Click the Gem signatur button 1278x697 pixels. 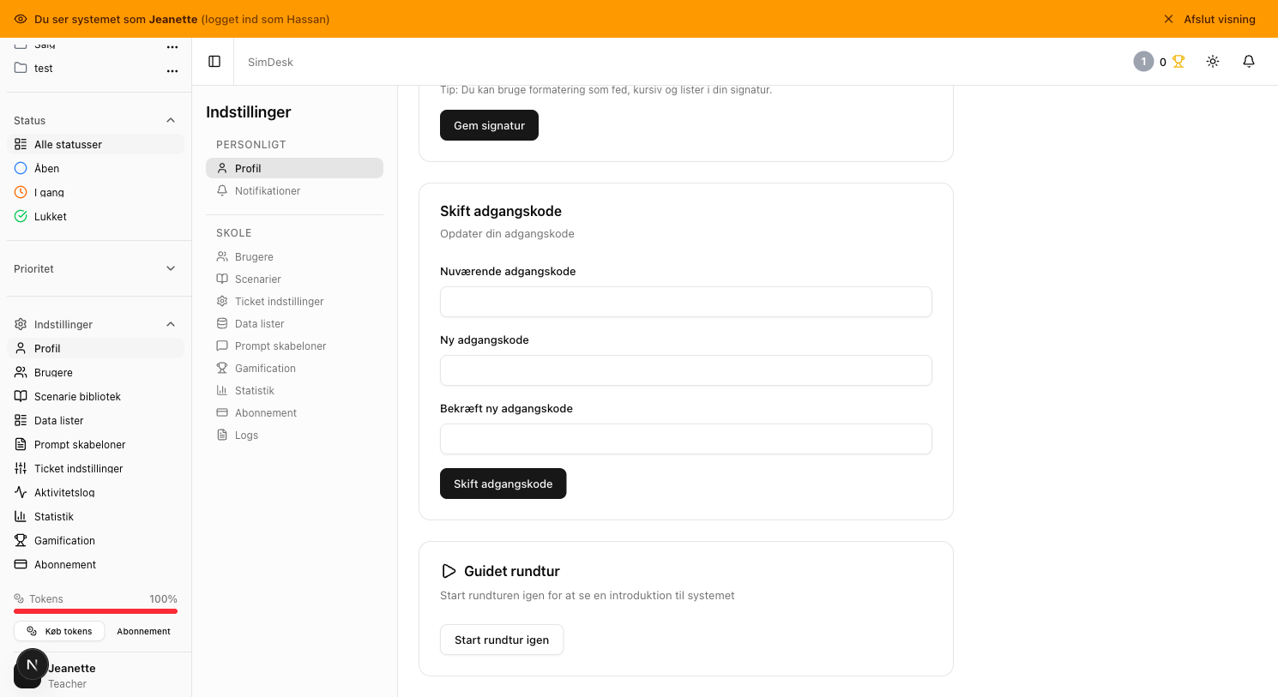[x=489, y=125]
